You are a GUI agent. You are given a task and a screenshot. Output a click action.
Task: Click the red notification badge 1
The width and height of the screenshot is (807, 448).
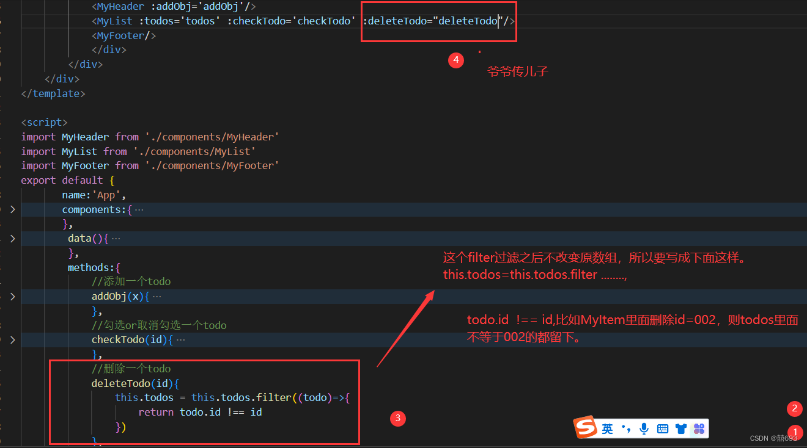coord(795,432)
